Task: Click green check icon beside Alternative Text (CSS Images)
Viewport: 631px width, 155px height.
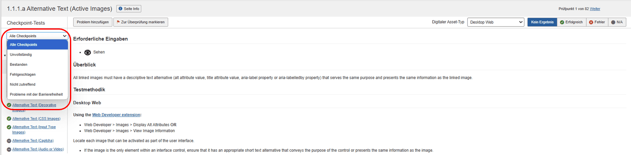Action: pos(9,118)
